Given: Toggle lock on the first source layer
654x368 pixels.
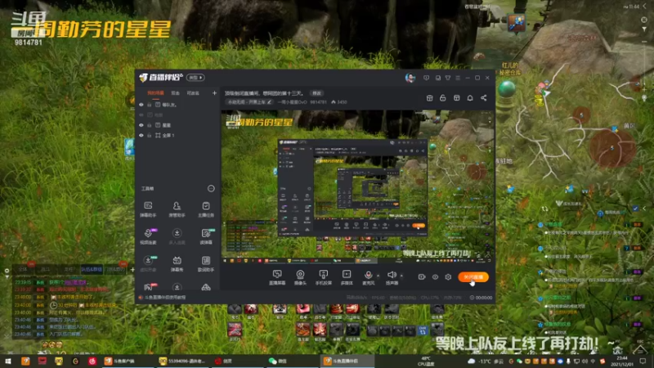Looking at the screenshot, I should [150, 105].
